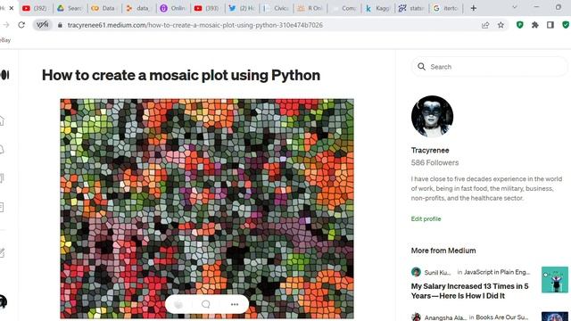Click the Edit profile link
Viewport: 571px width, 321px height.
[x=426, y=218]
